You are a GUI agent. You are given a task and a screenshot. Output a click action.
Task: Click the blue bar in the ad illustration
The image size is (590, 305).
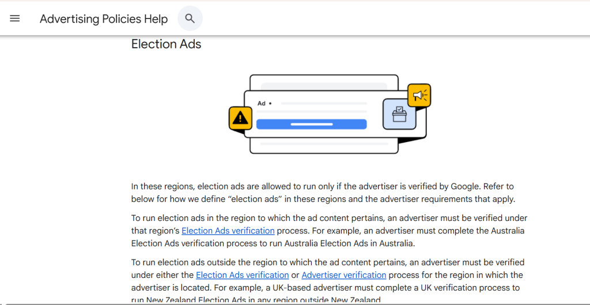click(x=311, y=124)
